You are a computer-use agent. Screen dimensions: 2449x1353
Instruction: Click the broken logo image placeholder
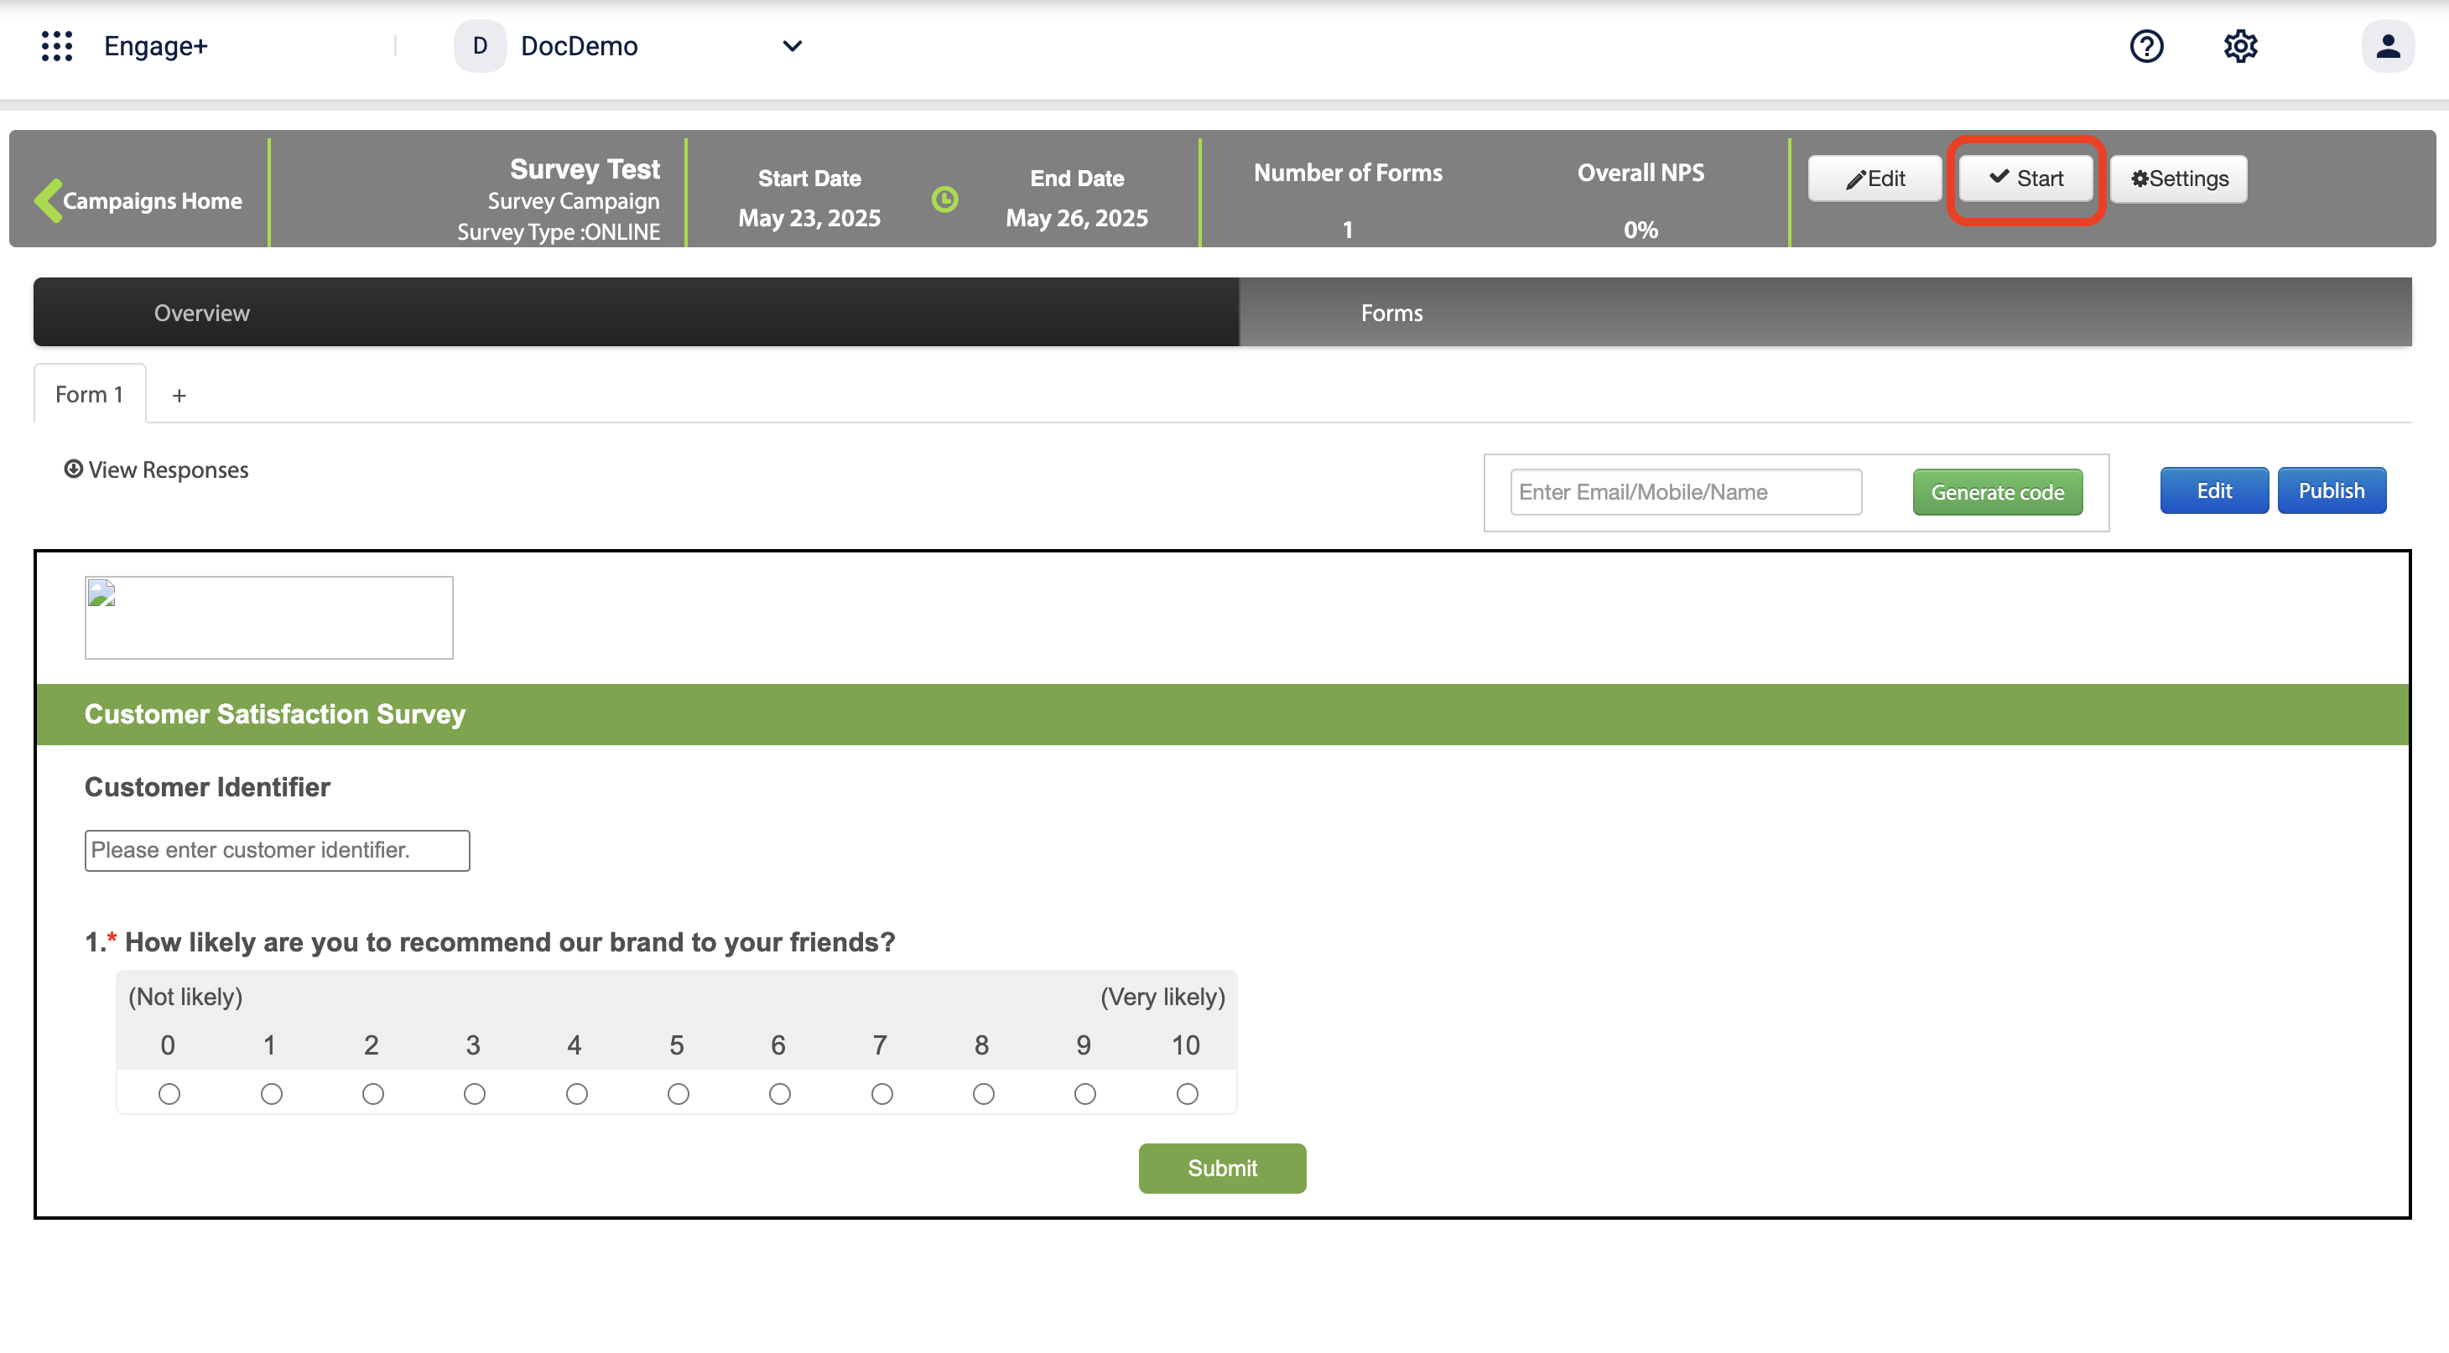(x=268, y=618)
